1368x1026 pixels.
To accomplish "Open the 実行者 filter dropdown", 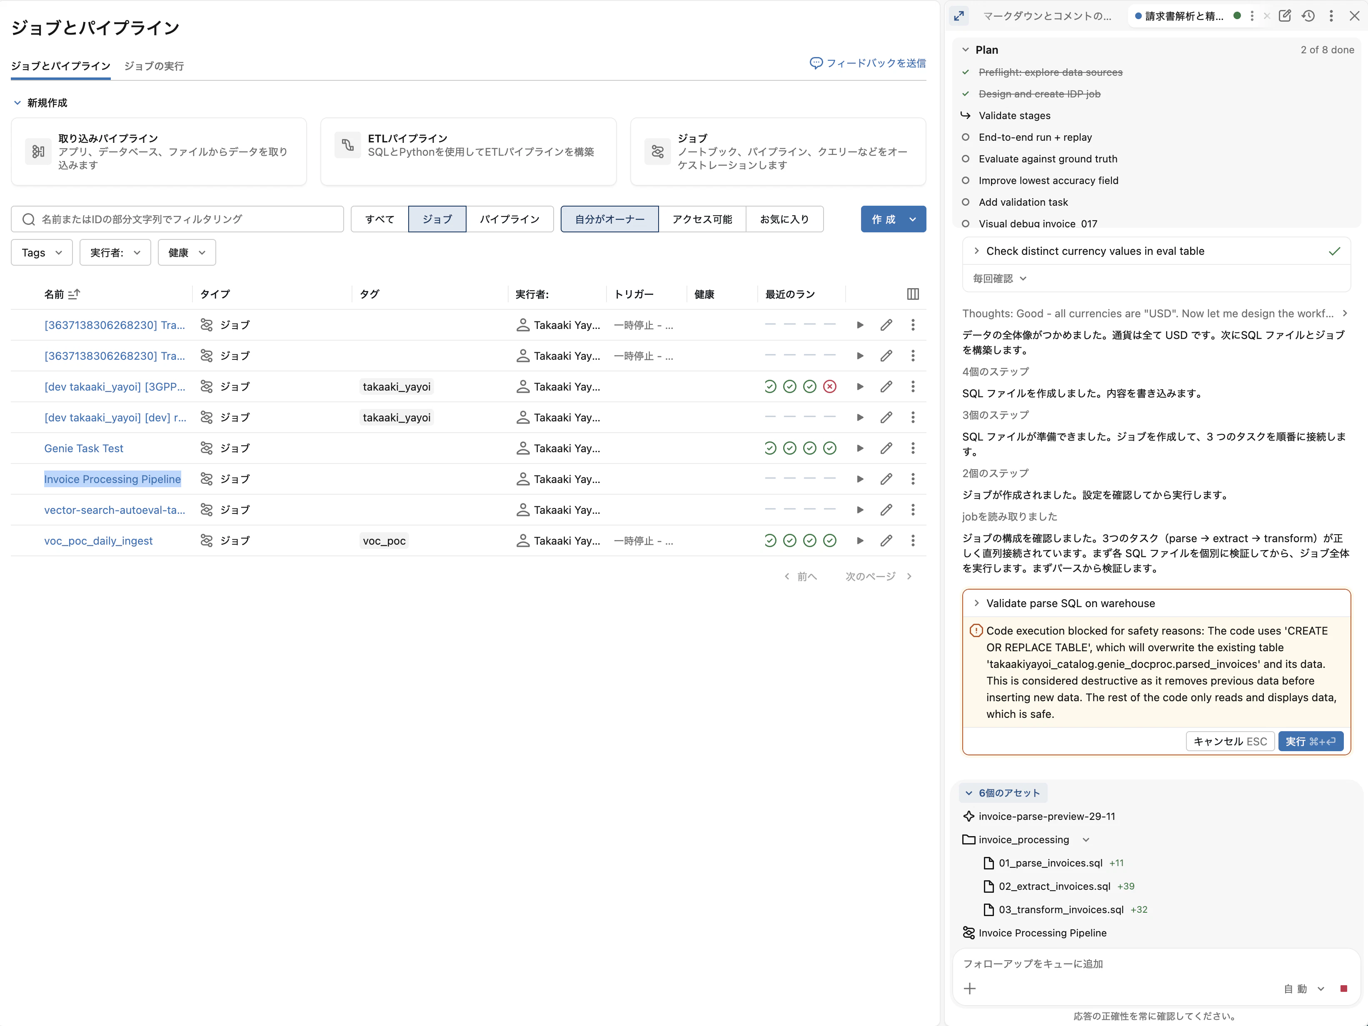I will 115,253.
